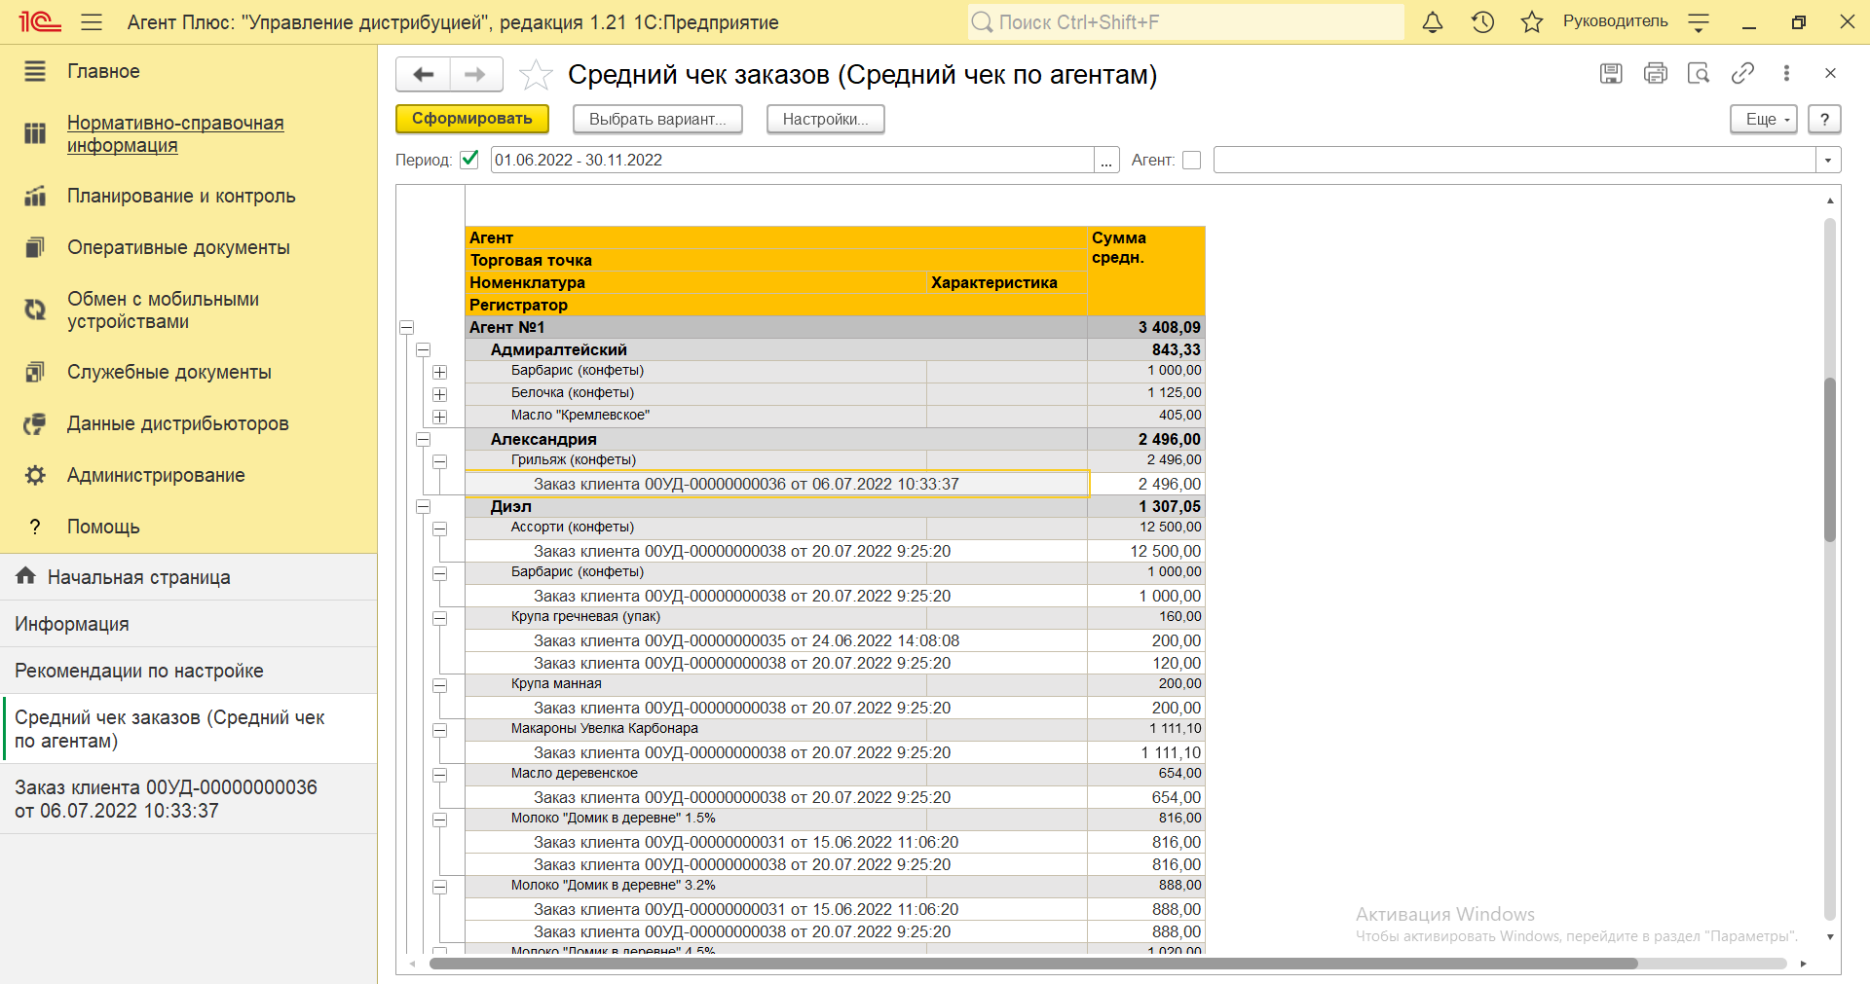
Task: Open history clock icon
Action: tap(1482, 22)
